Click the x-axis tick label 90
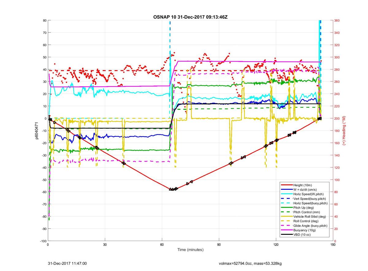The height and width of the screenshot is (271, 368). click(219, 245)
